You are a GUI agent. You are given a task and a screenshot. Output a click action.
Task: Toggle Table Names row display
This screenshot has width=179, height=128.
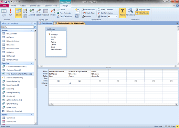142,13
